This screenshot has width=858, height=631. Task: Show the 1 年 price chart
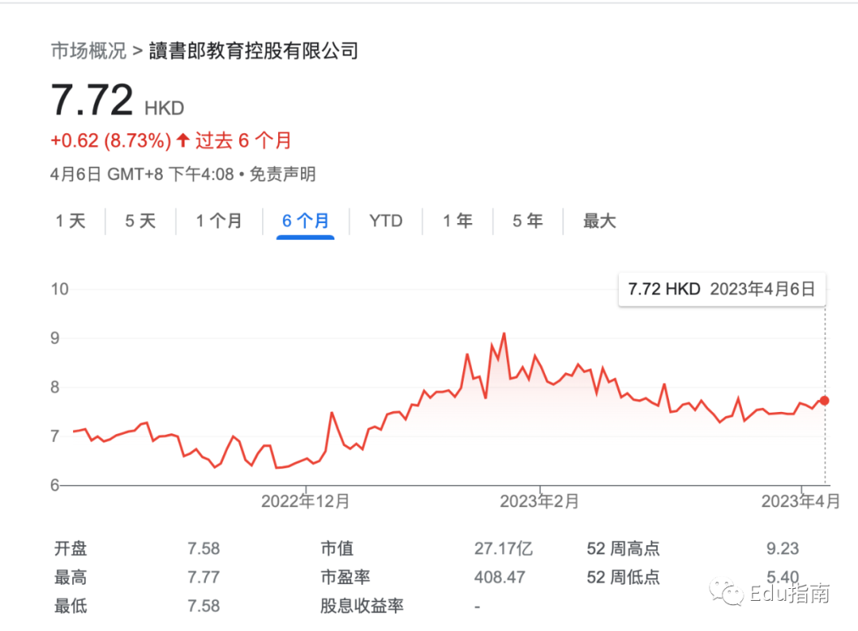click(x=458, y=221)
